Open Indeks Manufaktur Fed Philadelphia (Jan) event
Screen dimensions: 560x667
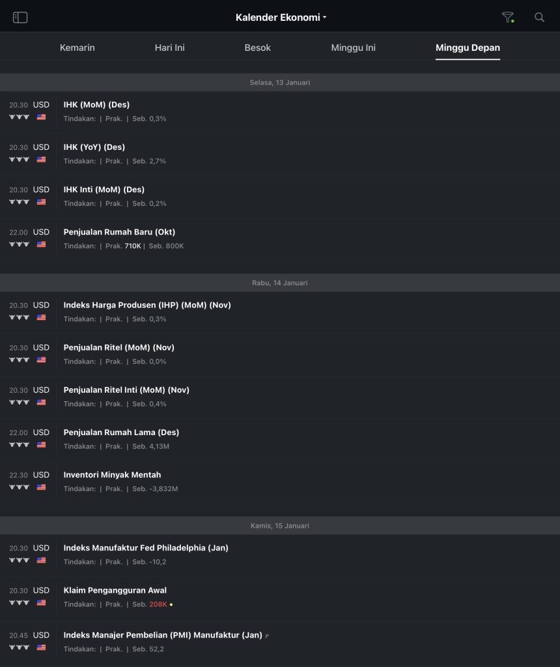[x=146, y=548]
